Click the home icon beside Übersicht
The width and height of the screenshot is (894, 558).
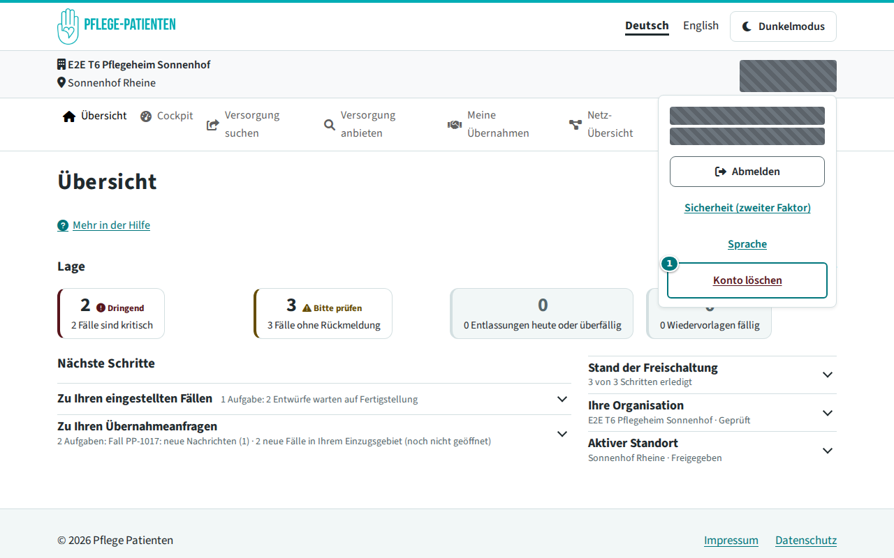click(69, 116)
